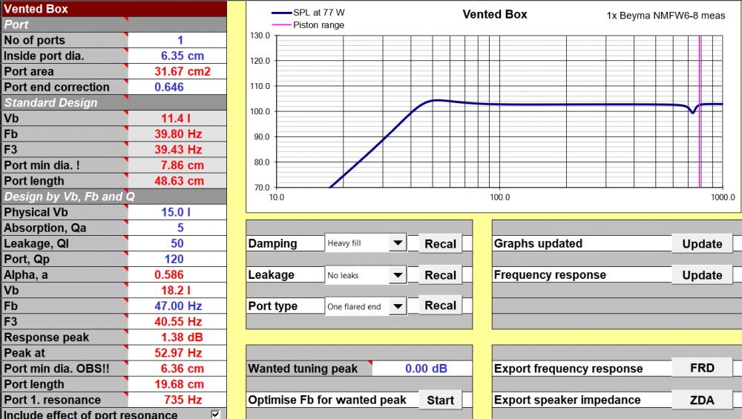
Task: Click Update next to Graphs updated
Action: click(702, 244)
